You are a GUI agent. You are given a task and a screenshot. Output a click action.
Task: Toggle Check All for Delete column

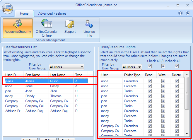click(177, 66)
